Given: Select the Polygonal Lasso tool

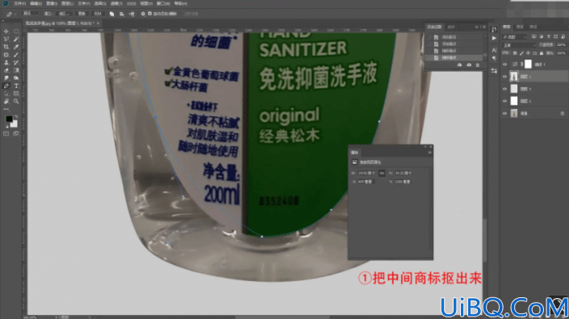Looking at the screenshot, I should click(x=6, y=39).
